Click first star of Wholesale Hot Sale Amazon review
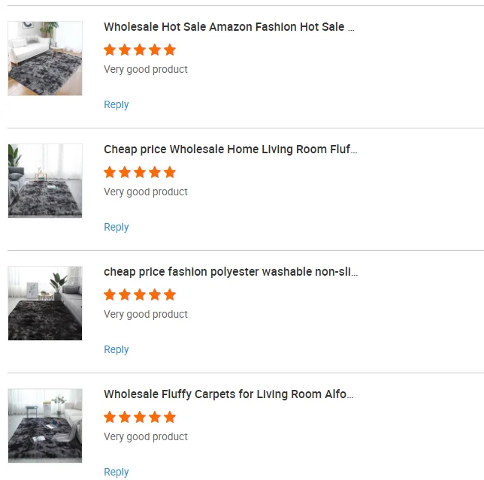The image size is (484, 480). click(110, 50)
